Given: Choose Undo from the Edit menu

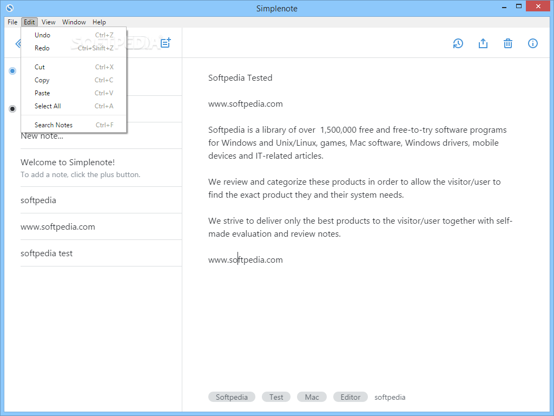Looking at the screenshot, I should point(74,35).
